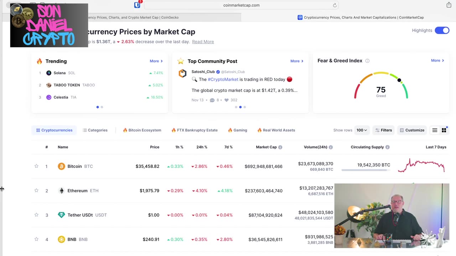This screenshot has height=256, width=456.
Task: Open the Filters button
Action: tap(383, 130)
